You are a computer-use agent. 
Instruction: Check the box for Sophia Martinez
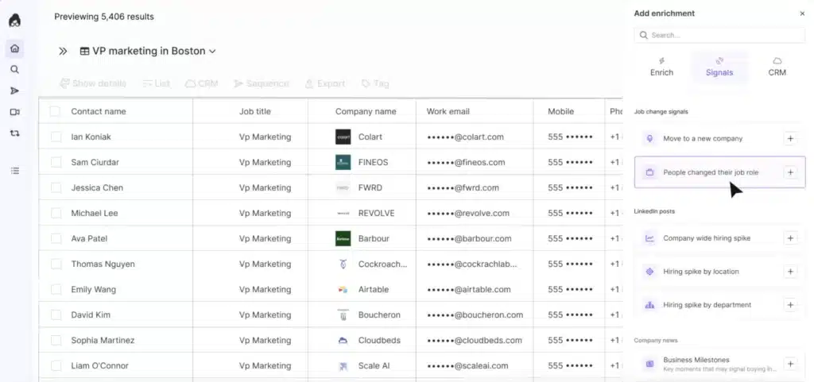pos(56,340)
